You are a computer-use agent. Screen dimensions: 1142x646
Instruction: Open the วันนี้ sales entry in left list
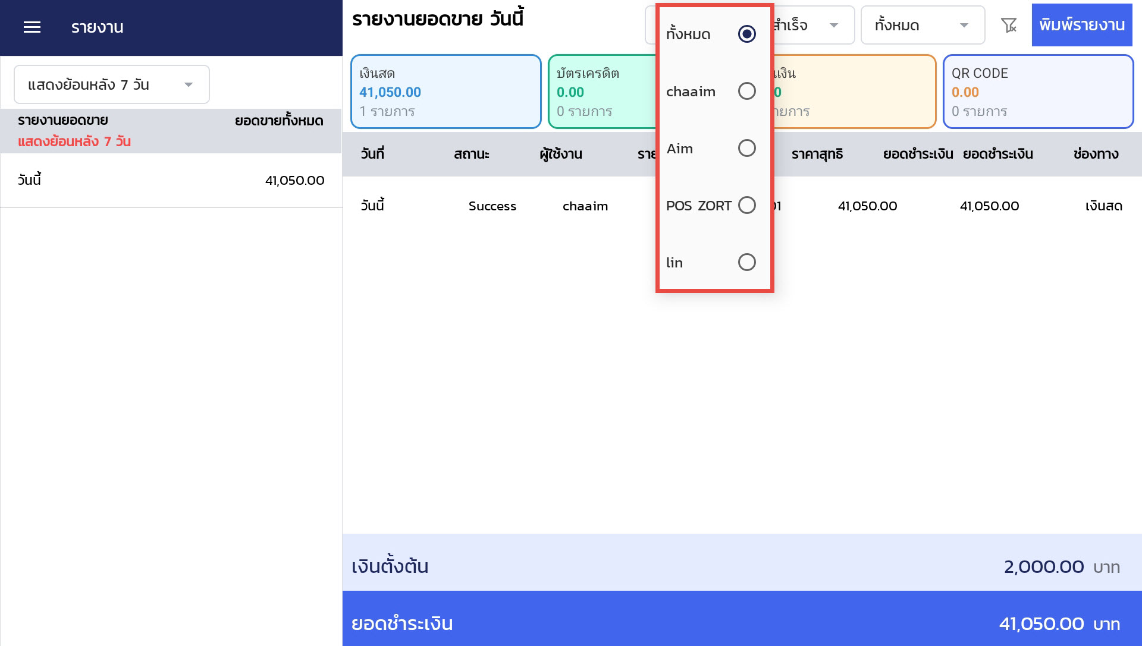coord(171,180)
